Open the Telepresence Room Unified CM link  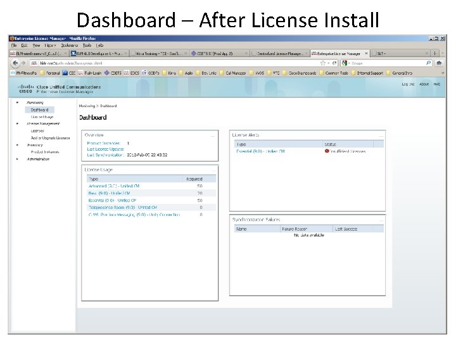pos(123,207)
